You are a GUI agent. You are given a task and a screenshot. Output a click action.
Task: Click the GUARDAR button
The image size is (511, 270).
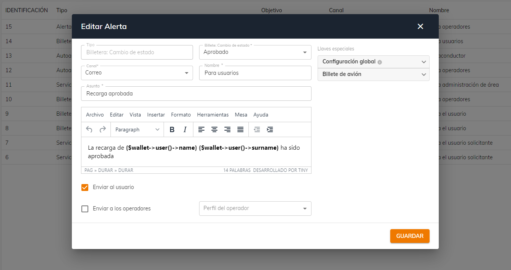point(410,236)
